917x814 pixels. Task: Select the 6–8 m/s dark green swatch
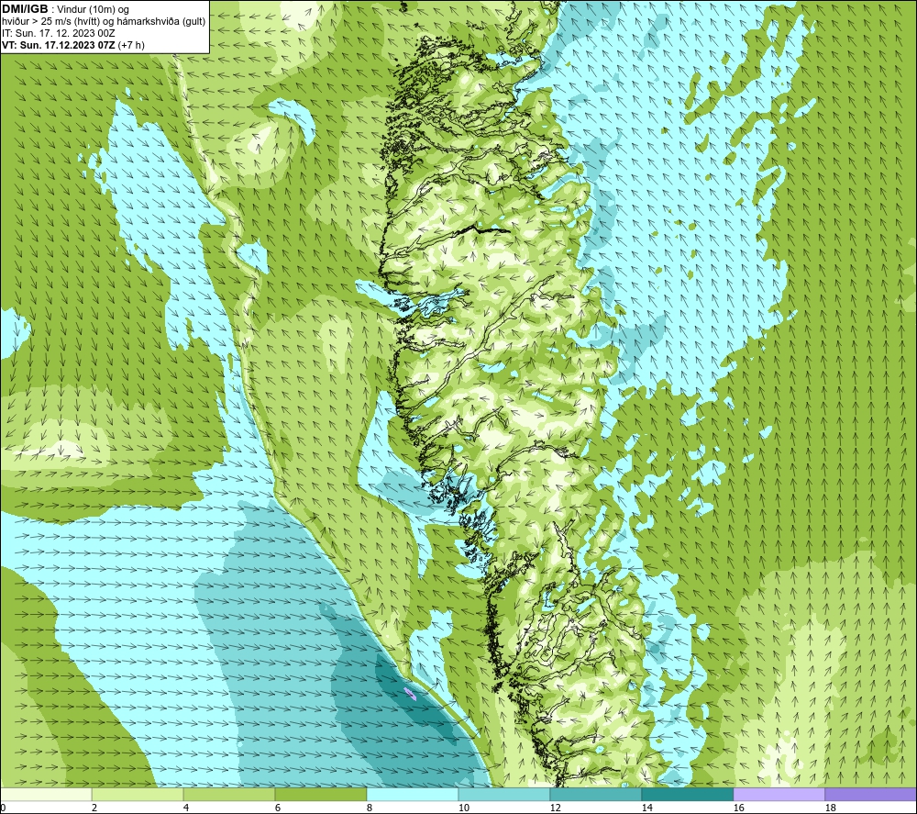coord(320,794)
